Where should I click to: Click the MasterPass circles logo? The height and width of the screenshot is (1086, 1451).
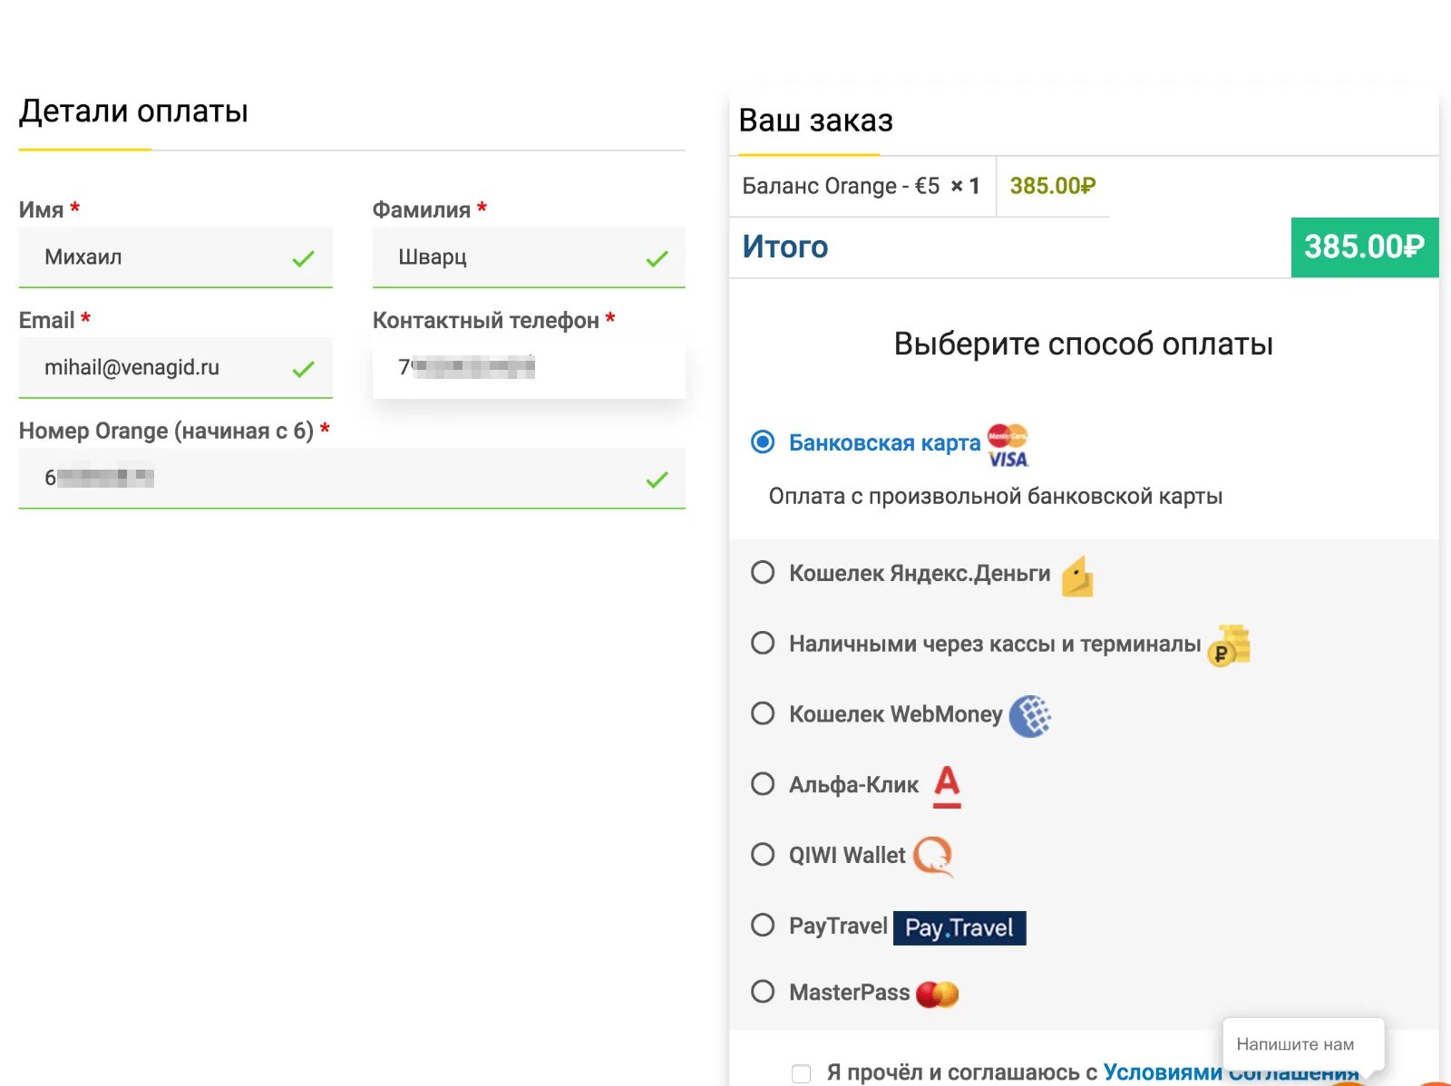[937, 994]
